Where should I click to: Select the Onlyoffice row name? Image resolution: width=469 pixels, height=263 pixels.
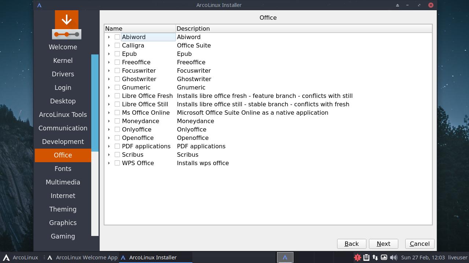click(x=137, y=129)
